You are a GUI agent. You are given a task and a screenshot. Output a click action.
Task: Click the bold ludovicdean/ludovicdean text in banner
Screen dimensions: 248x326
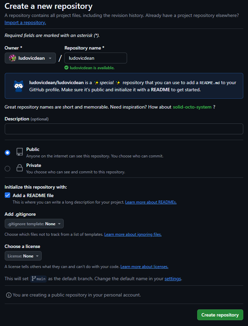(57, 82)
